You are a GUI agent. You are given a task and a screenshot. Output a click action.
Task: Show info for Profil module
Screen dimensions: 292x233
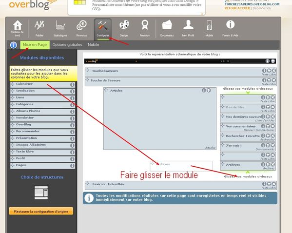pos(72,159)
